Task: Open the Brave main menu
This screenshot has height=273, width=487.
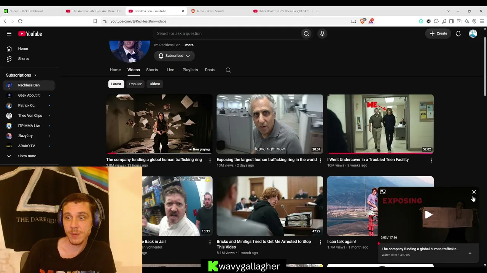Action: click(482, 21)
